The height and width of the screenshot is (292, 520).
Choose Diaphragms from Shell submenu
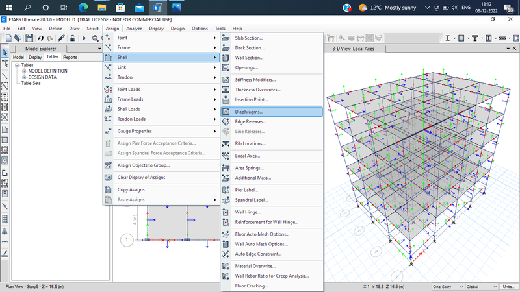point(272,112)
